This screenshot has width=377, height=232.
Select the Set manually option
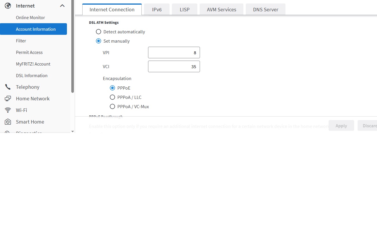click(x=99, y=41)
